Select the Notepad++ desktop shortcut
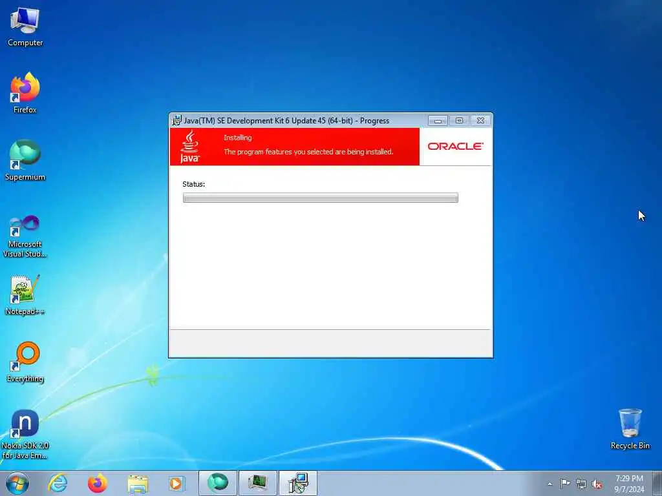Image resolution: width=662 pixels, height=496 pixels. [x=25, y=294]
